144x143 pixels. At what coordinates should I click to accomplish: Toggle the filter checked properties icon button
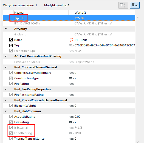[135, 5]
